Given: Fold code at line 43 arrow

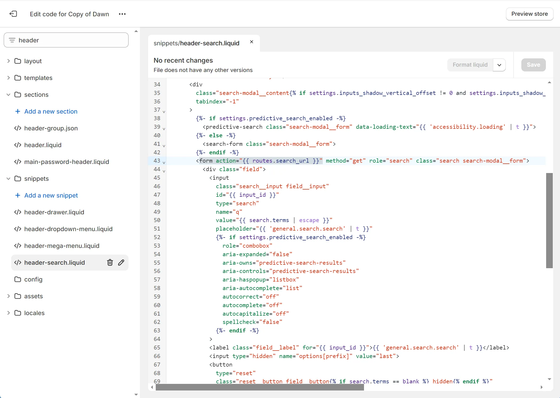Looking at the screenshot, I should point(164,162).
